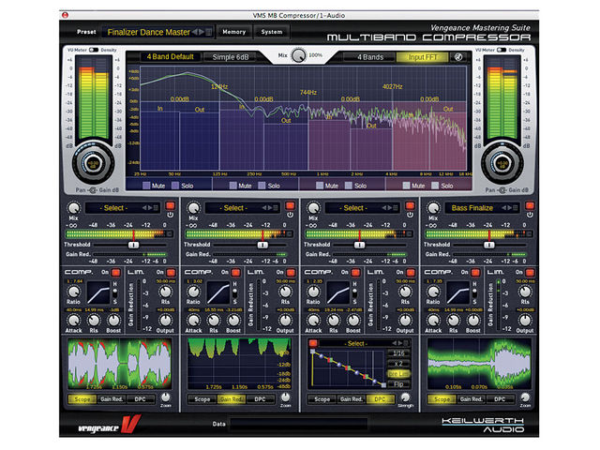Viewport: 600px width, 450px height.
Task: Click band 1 scope Zoom knob
Action: (x=166, y=397)
